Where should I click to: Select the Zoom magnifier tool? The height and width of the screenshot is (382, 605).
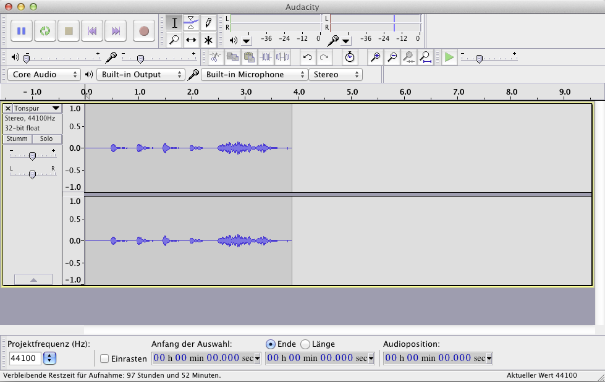(174, 40)
